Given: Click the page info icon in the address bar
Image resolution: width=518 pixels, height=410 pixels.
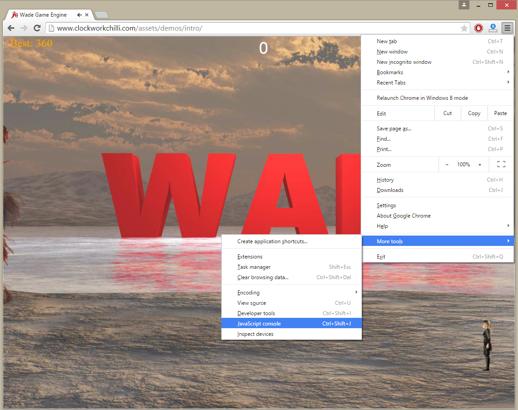Looking at the screenshot, I should point(51,28).
